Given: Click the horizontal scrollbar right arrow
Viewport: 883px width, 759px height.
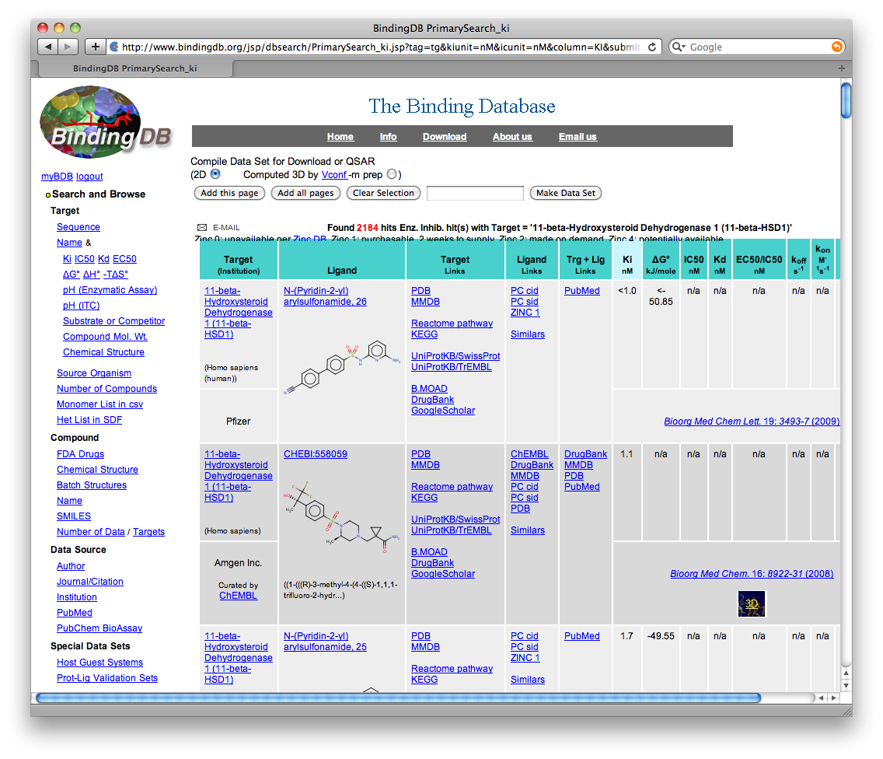Looking at the screenshot, I should pos(833,698).
